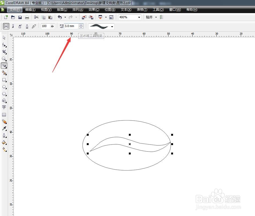Select the Interactive Fill tool
The image size is (255, 216).
[4, 149]
